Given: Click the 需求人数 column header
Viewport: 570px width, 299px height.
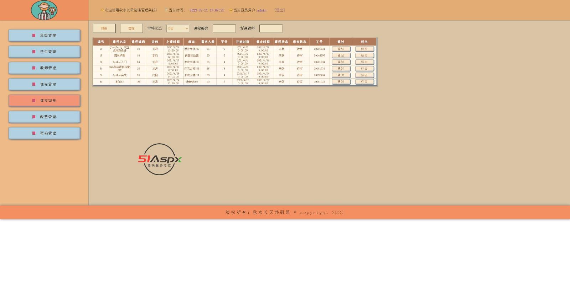Looking at the screenshot, I should (208, 42).
